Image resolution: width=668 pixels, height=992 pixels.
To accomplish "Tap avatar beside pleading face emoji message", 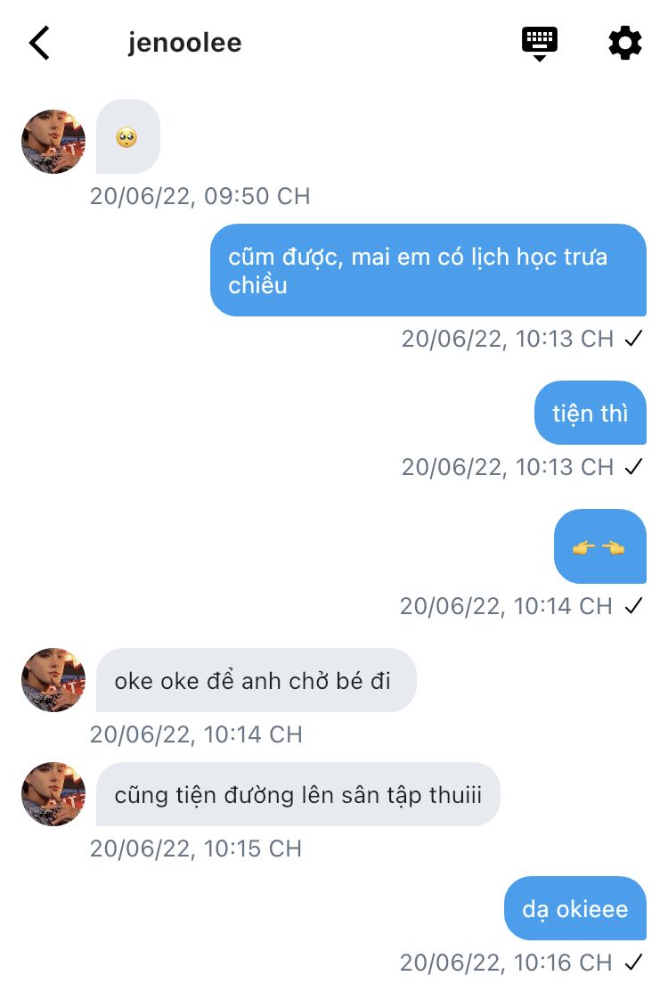I will coord(53,142).
